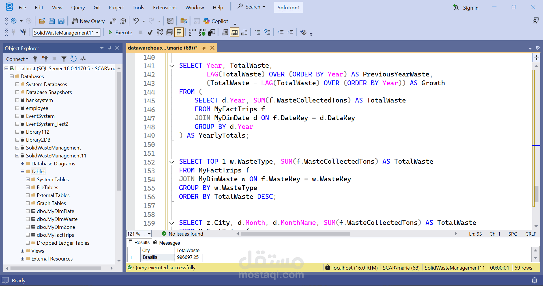Open the File menu

(x=22, y=7)
